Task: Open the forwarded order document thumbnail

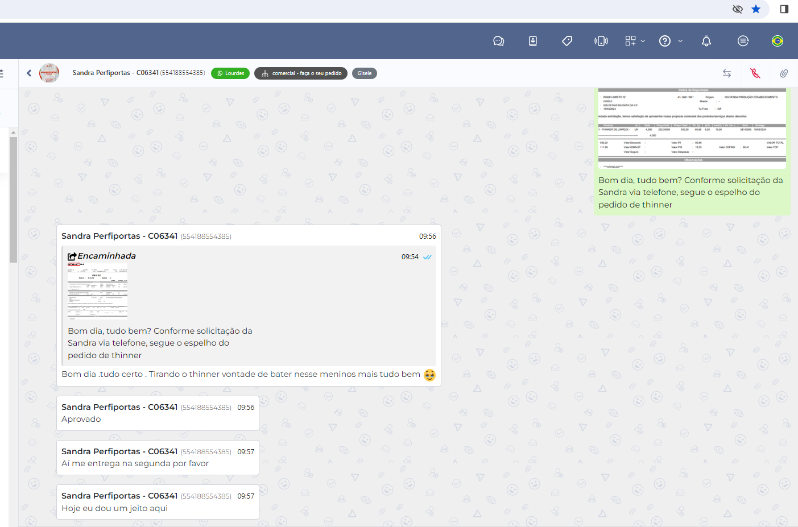Action: coord(97,292)
